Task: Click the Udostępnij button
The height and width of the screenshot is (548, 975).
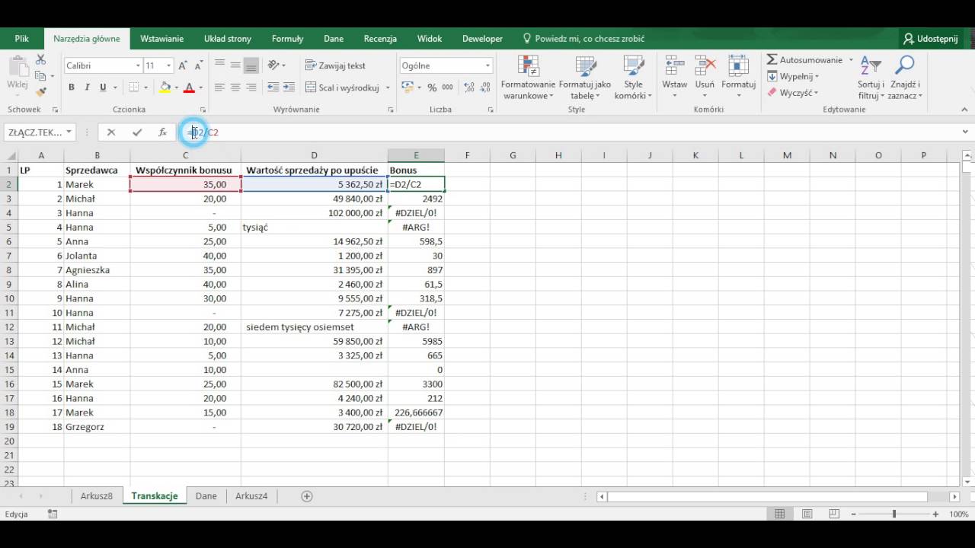Action: coord(931,39)
